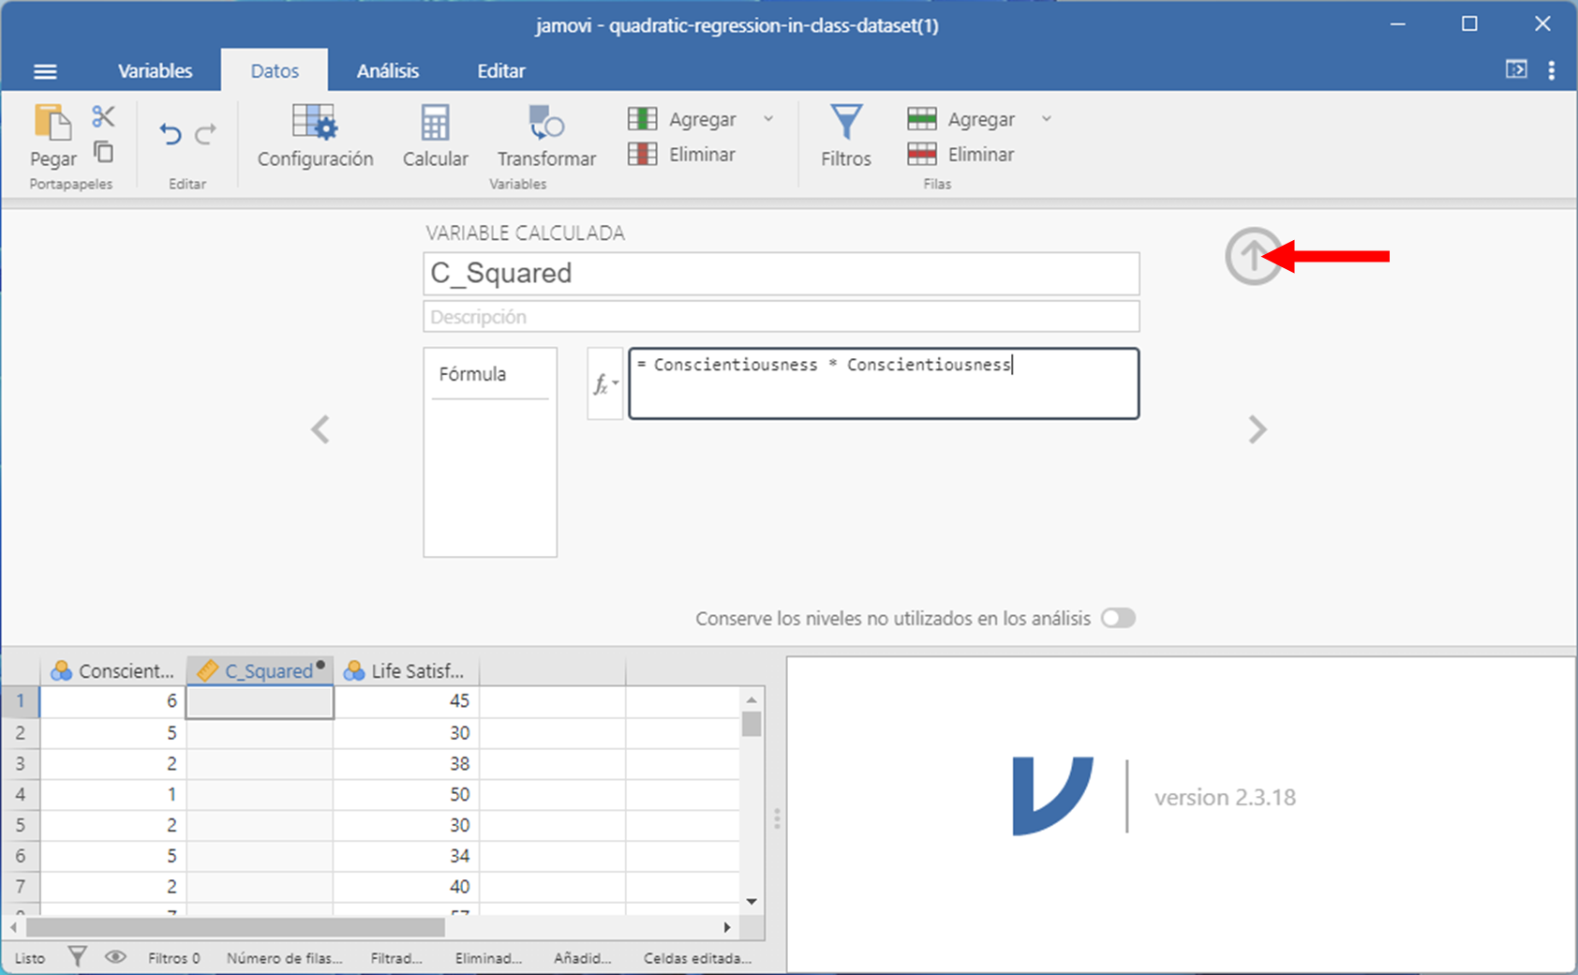Hide the variable editor with up arrow

[1252, 256]
